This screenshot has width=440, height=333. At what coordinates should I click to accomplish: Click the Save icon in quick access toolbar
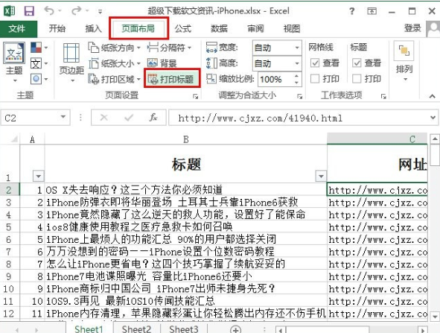(29, 11)
